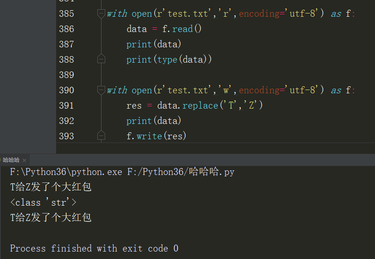Click the <class 'str'> output line
The image size is (375, 259).
point(43,202)
